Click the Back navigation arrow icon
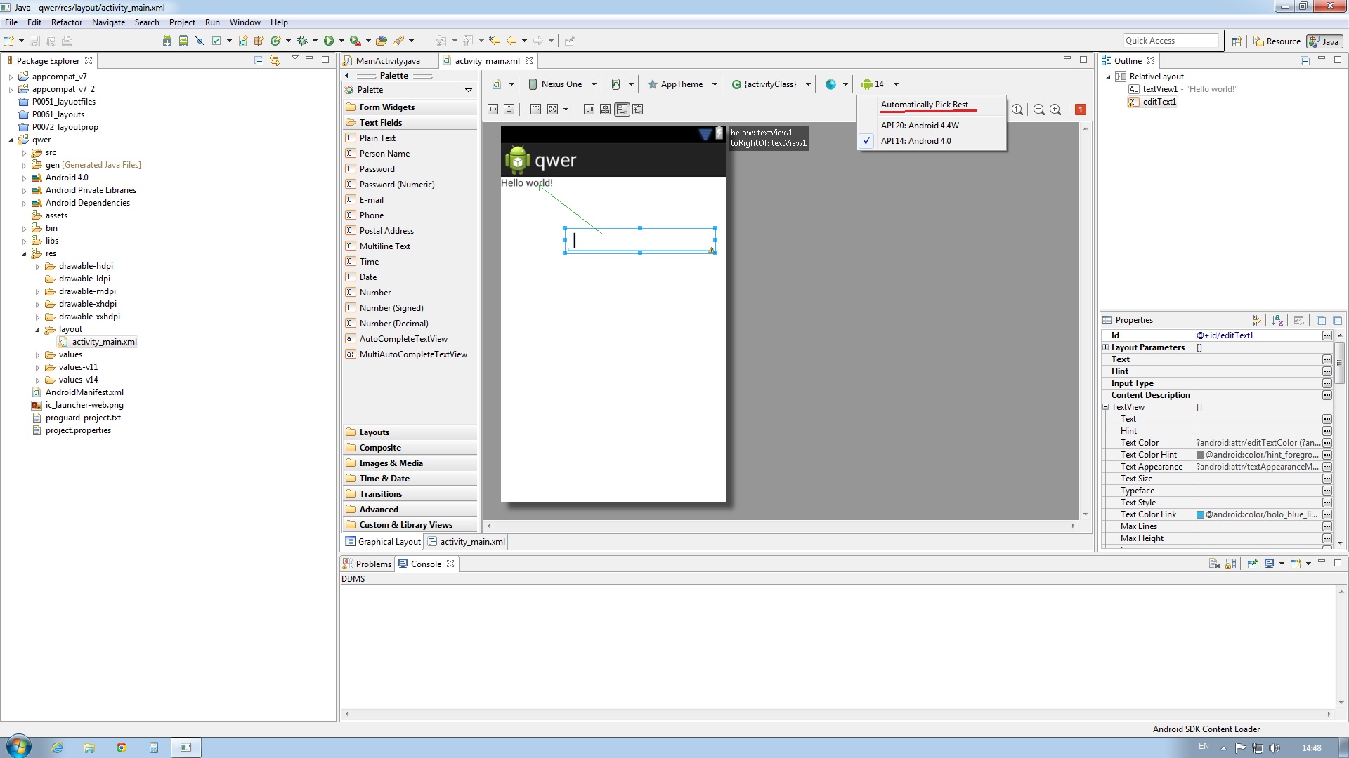This screenshot has width=1349, height=758. (511, 41)
